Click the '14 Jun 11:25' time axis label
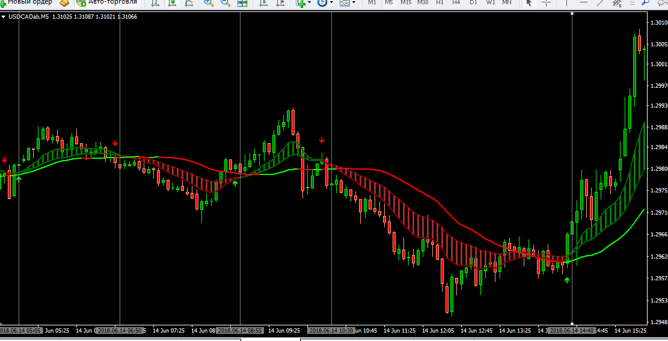 pos(400,330)
